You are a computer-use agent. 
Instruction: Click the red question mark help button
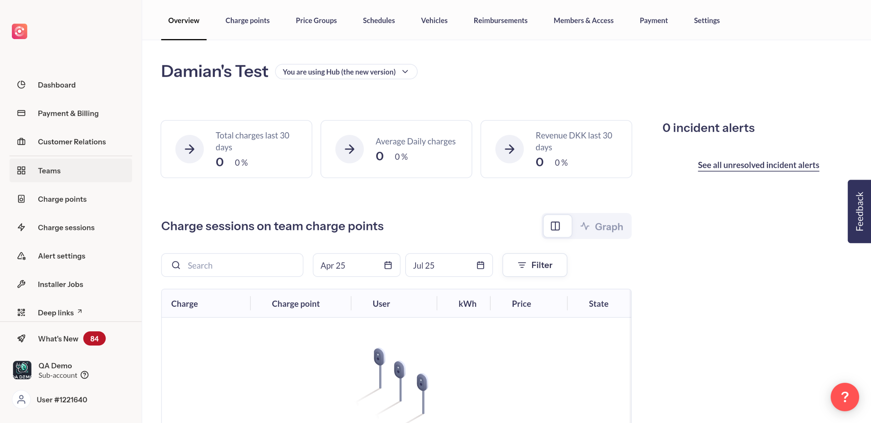[x=844, y=397]
